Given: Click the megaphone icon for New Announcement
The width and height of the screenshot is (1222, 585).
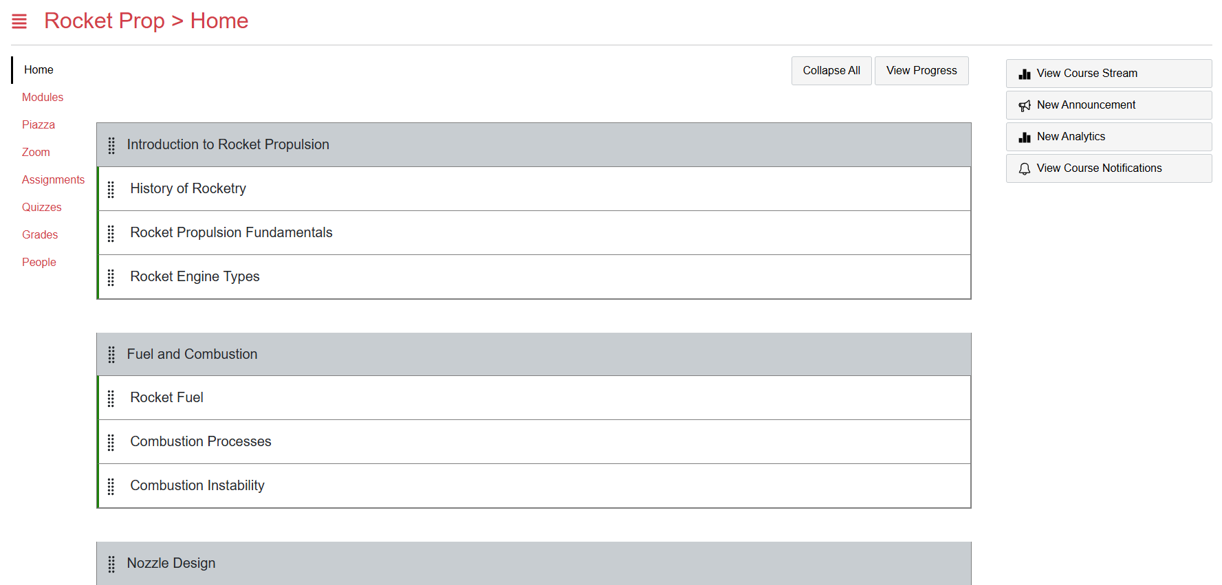Looking at the screenshot, I should (1025, 105).
